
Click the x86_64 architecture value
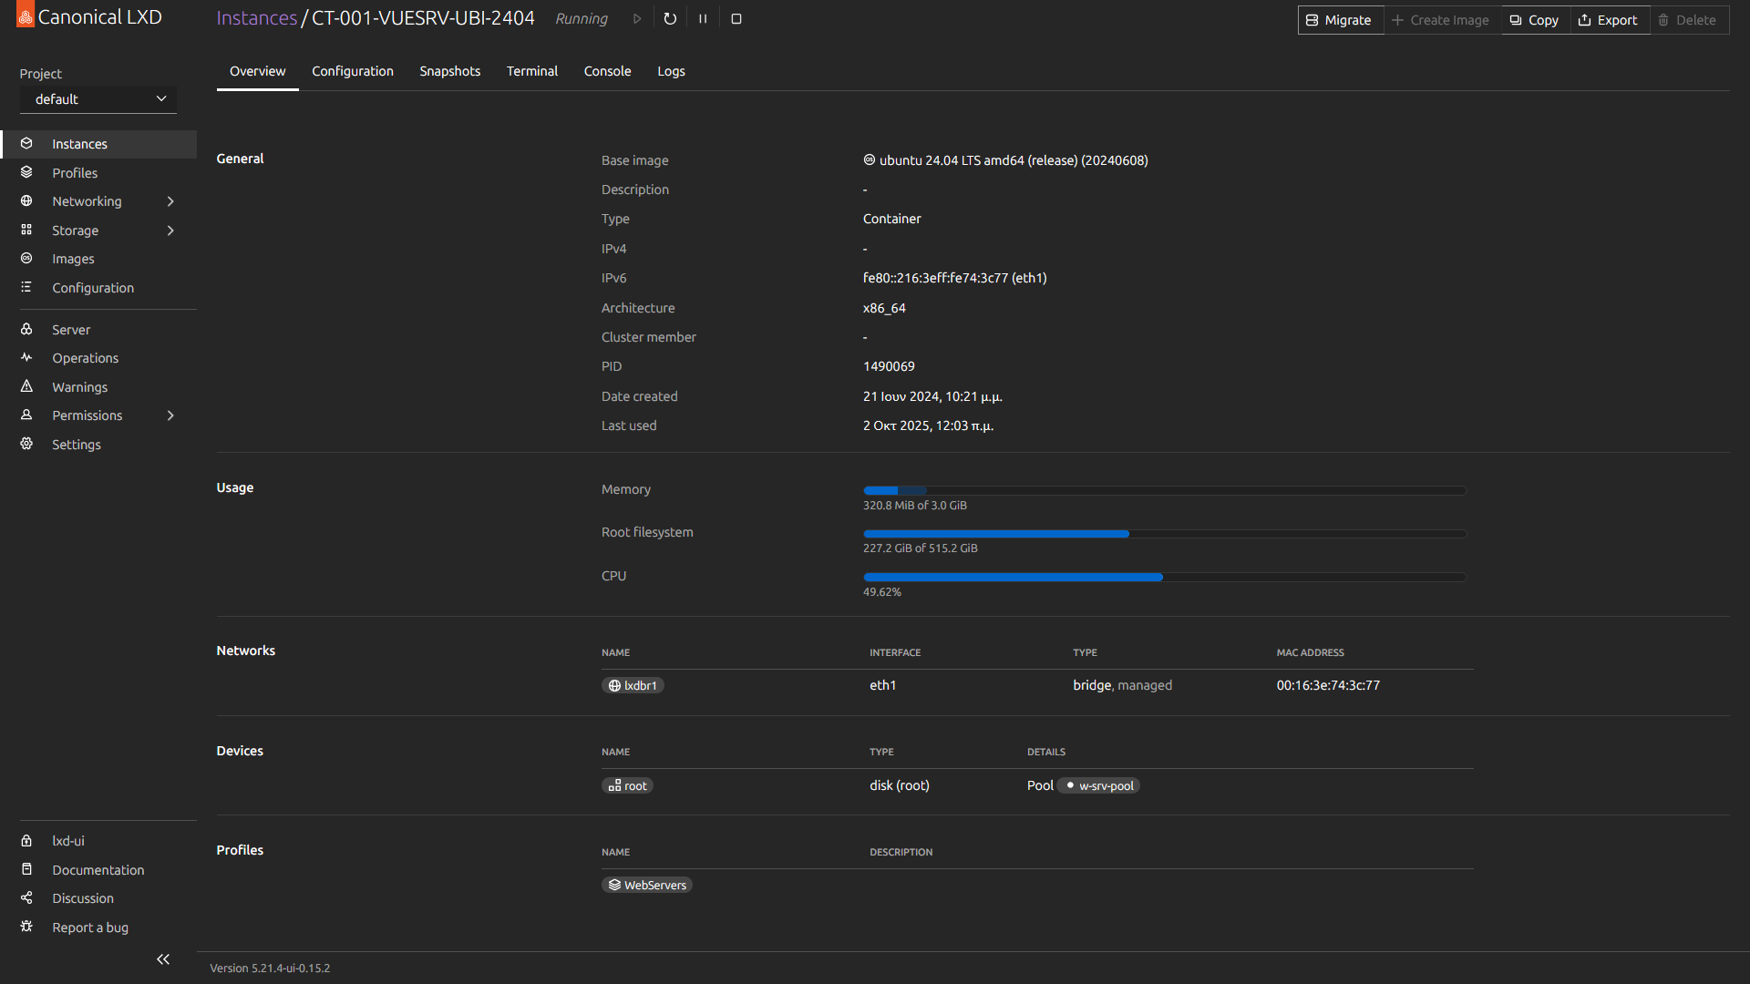[x=884, y=309]
